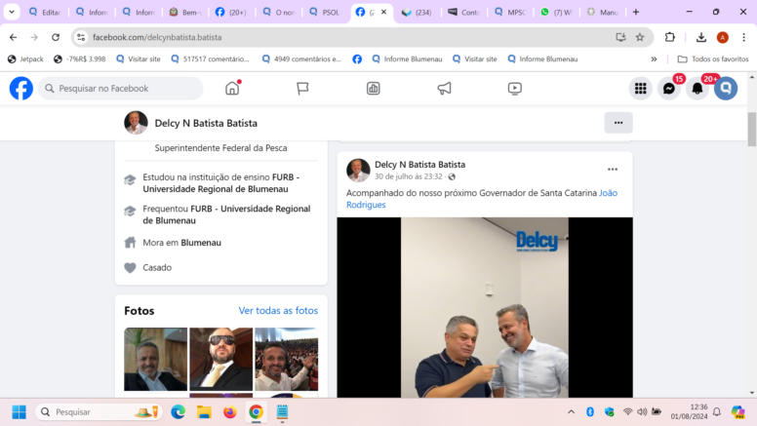Close the active Facebook tab
757x426 pixels.
click(383, 12)
